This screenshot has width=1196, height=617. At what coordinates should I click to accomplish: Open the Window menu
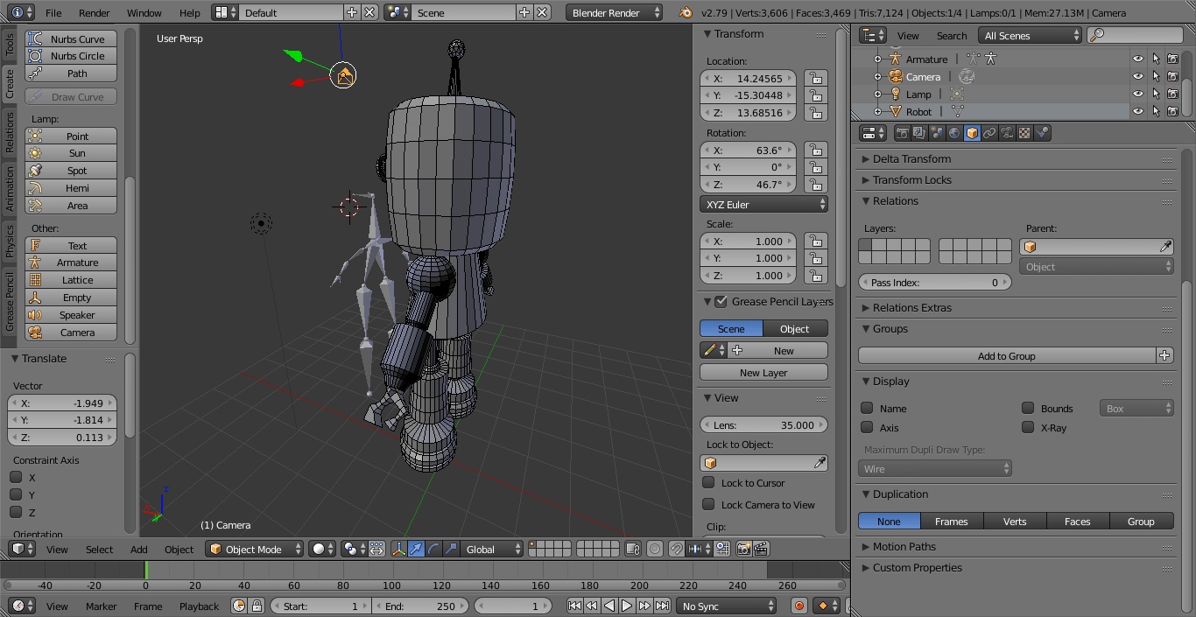(144, 13)
